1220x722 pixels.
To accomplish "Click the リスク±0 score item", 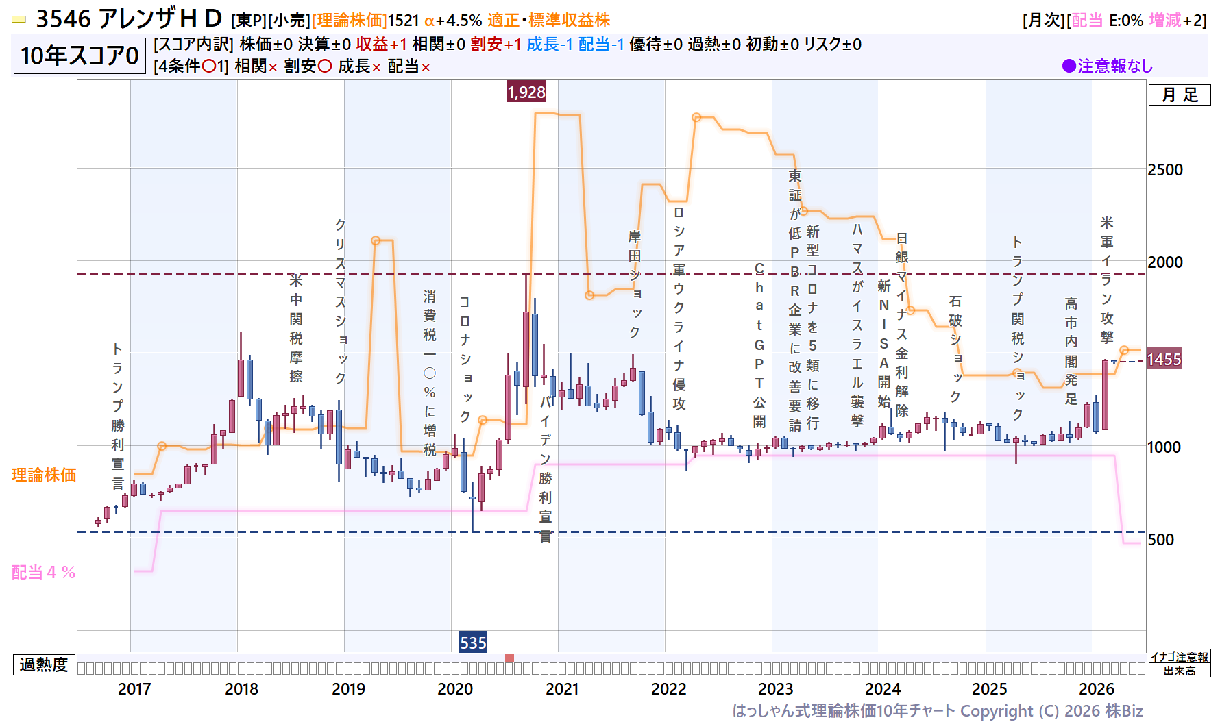I will point(833,45).
